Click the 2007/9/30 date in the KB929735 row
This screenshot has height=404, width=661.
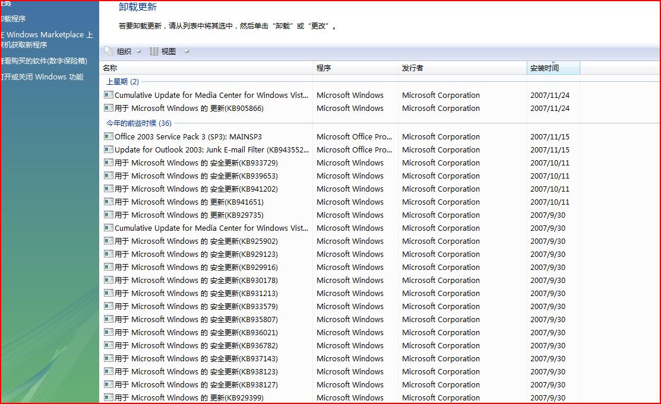pos(548,215)
